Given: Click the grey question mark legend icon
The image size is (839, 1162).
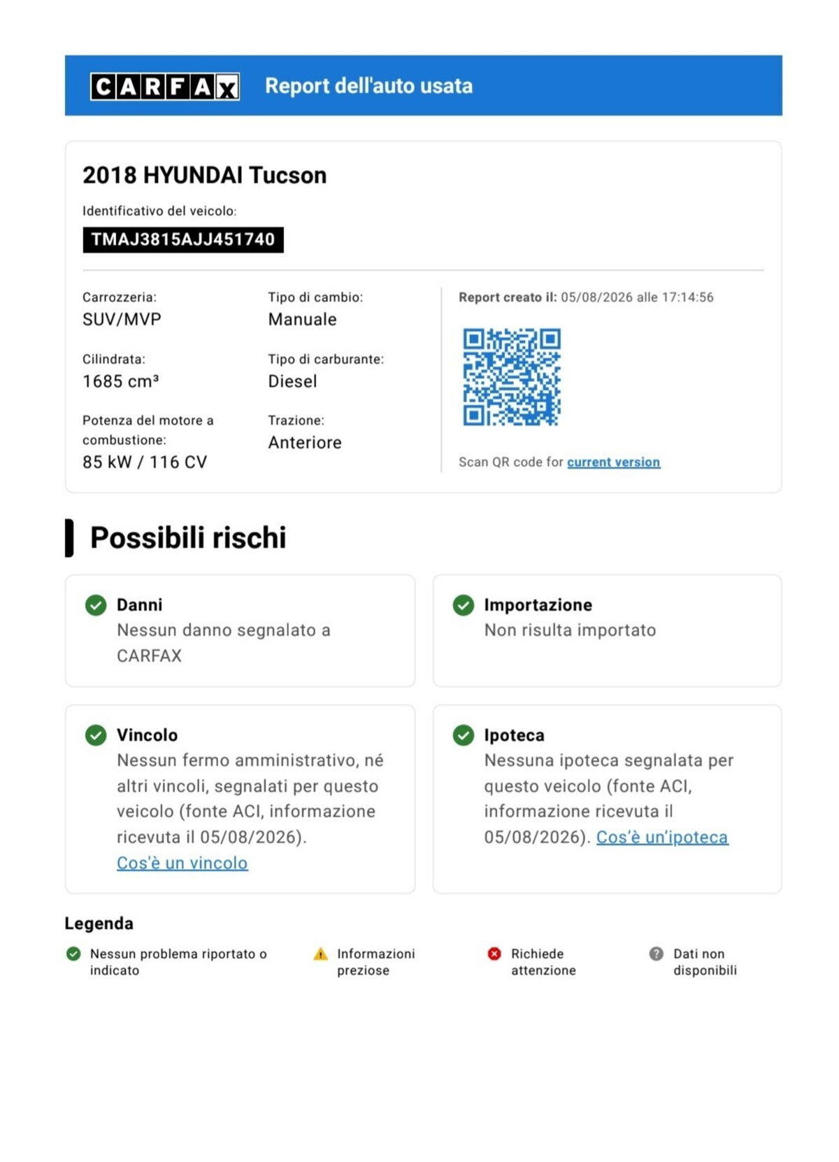Looking at the screenshot, I should click(656, 954).
